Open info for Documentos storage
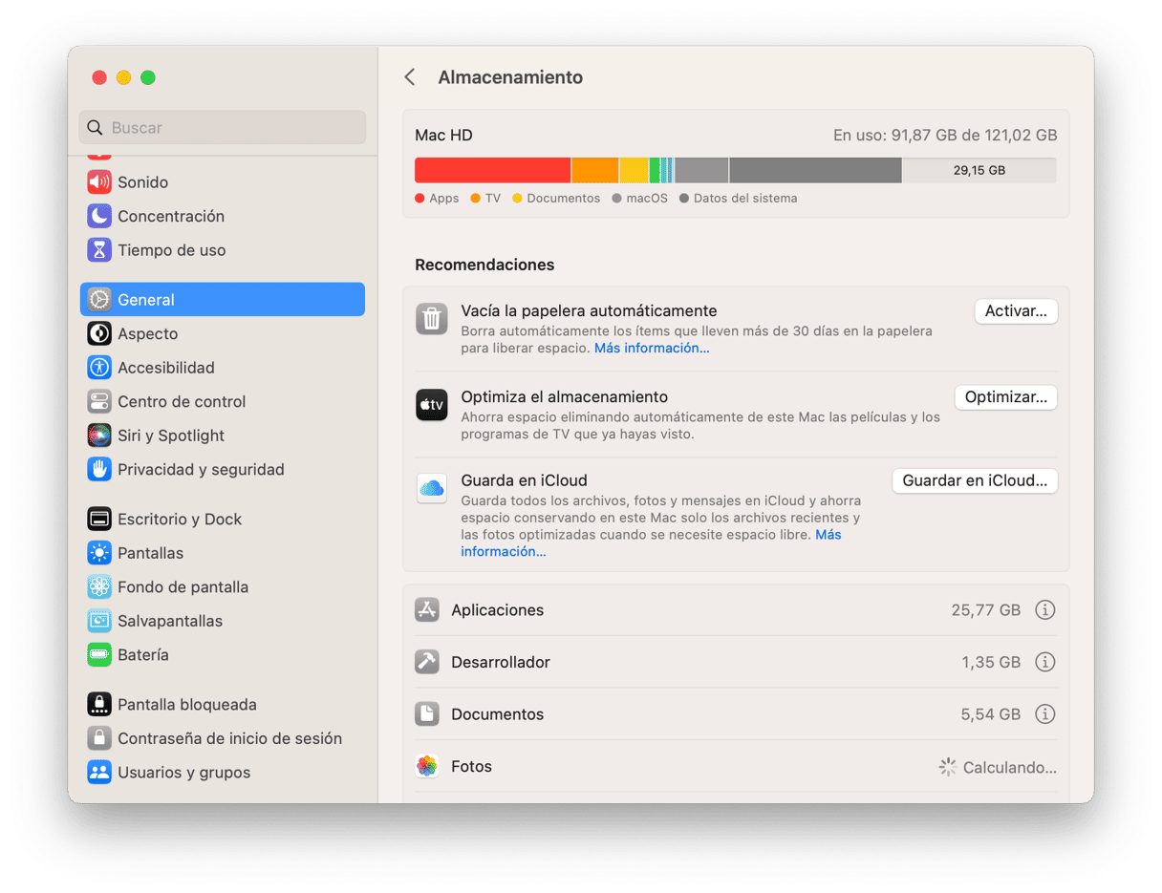 coord(1045,713)
